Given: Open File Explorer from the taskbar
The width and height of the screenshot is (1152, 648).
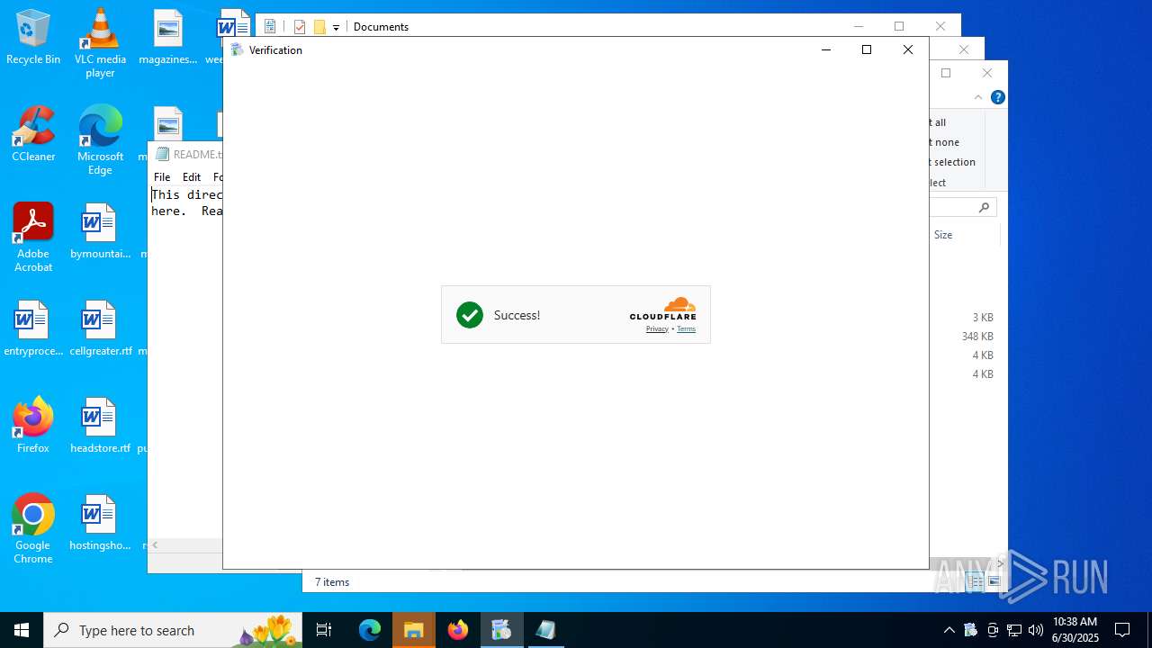Looking at the screenshot, I should (x=413, y=630).
